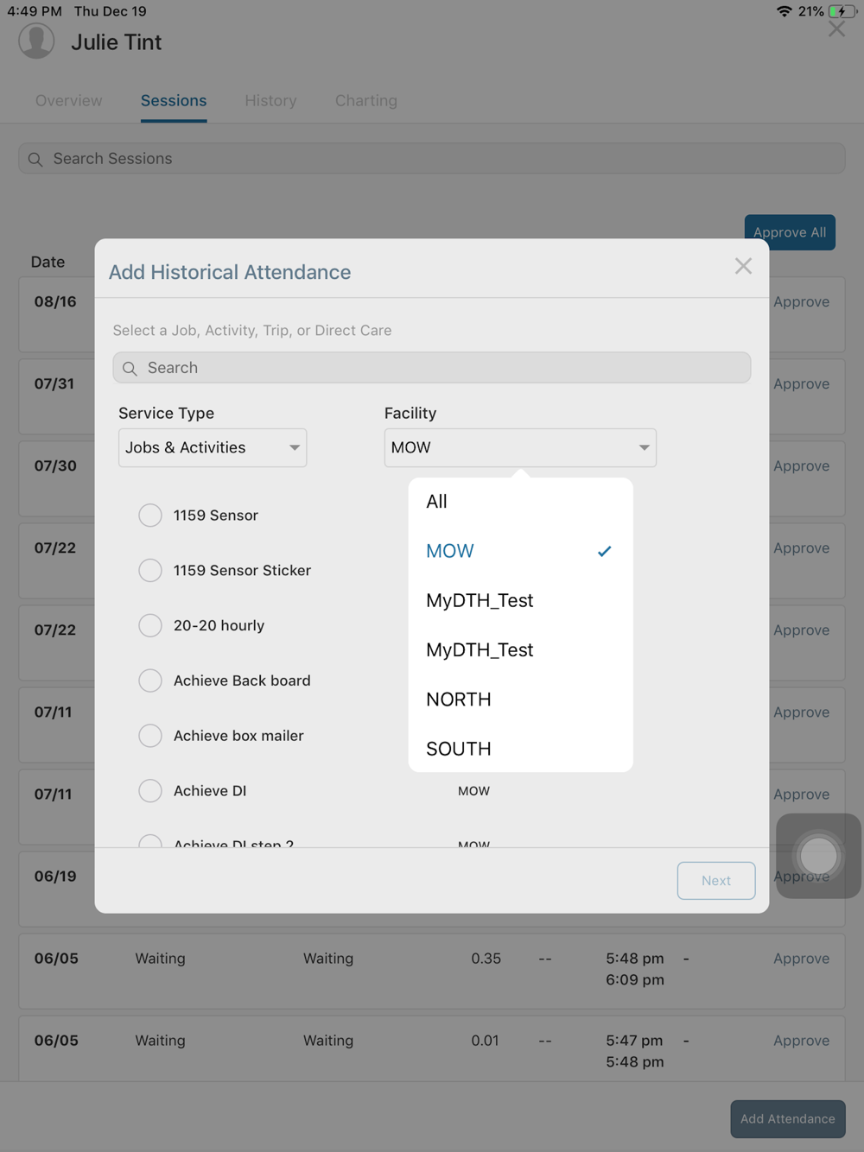Click the Next button

[716, 881]
